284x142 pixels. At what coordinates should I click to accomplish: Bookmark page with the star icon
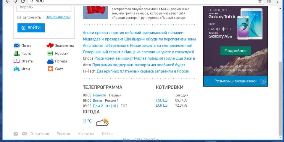coord(260,1)
